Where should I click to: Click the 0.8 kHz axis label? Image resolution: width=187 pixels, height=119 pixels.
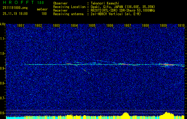click(2, 83)
